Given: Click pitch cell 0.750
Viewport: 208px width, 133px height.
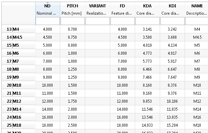Looking at the screenshot, I should point(73,37).
